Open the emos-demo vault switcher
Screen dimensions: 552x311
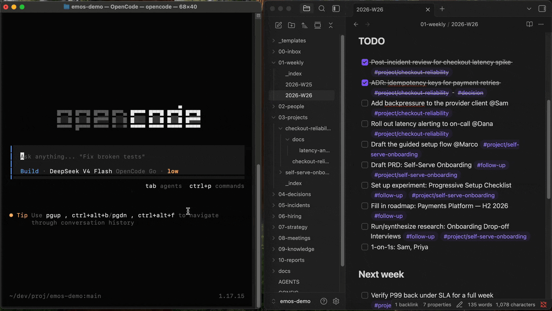pos(290,301)
